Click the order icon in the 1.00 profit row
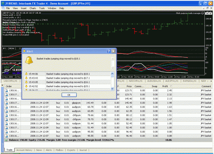The width and height of the screenshot is (214, 154). tap(6, 128)
